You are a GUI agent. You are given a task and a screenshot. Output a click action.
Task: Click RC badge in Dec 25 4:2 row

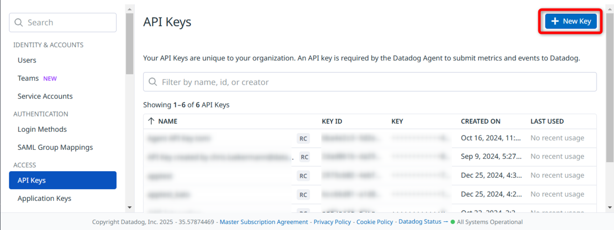(x=303, y=195)
